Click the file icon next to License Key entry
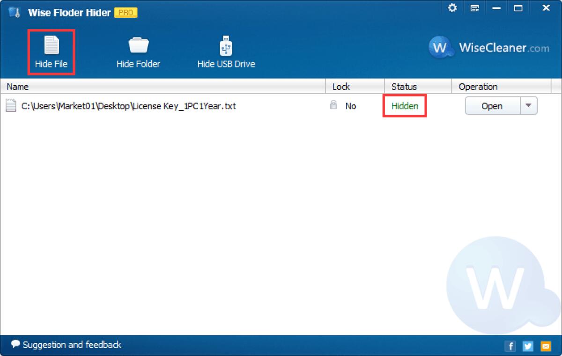 (x=11, y=106)
